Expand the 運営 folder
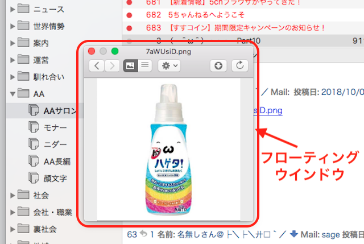 tap(13, 60)
